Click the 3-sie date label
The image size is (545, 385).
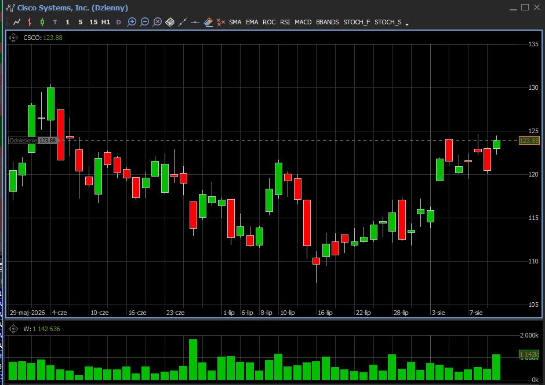point(438,313)
